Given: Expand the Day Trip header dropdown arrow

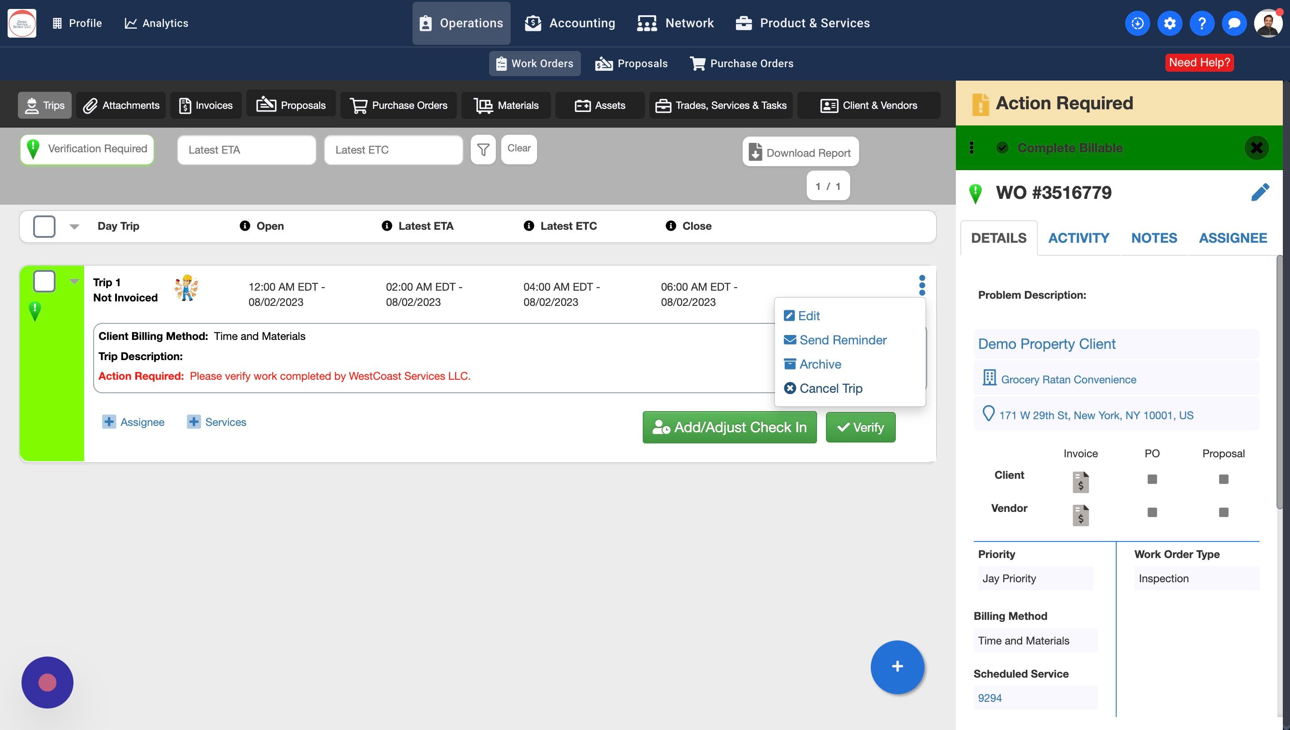Looking at the screenshot, I should click(x=74, y=227).
